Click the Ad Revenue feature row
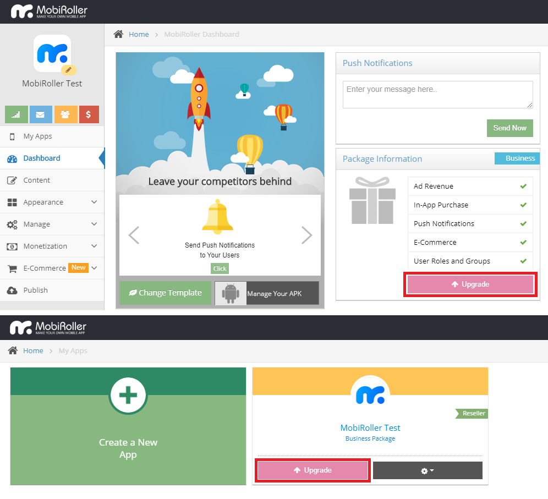Viewport: 548px width, 499px height. [x=470, y=187]
